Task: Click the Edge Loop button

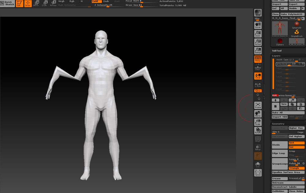Action: click(x=280, y=153)
